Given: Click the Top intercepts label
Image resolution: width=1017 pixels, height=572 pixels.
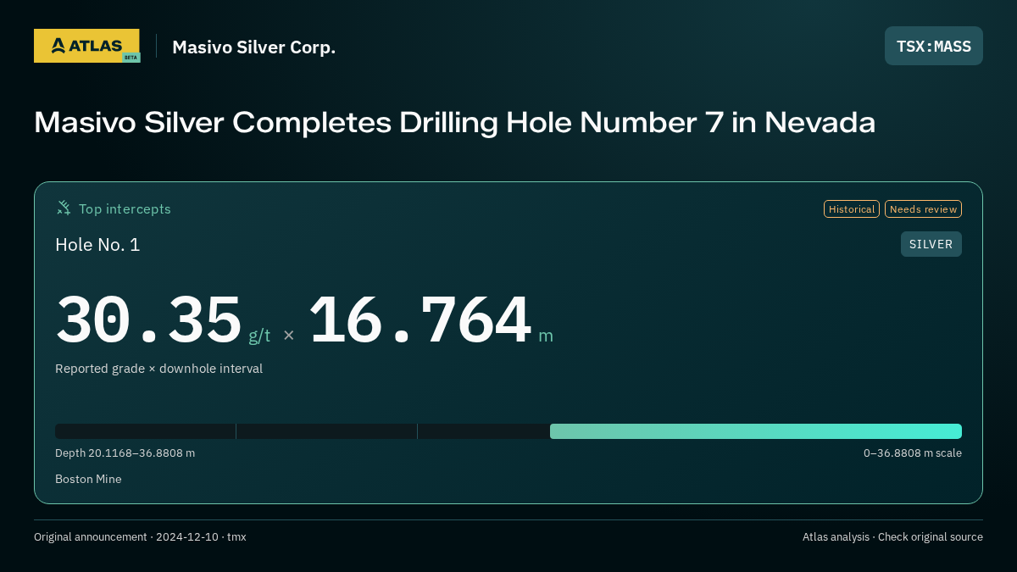Looking at the screenshot, I should click(x=125, y=208).
